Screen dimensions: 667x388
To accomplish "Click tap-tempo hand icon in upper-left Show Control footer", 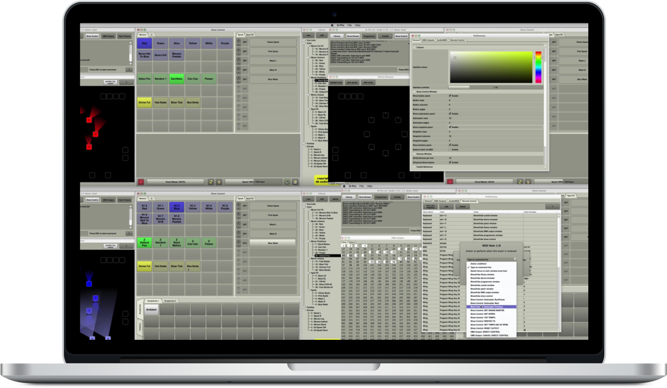I will (x=219, y=182).
